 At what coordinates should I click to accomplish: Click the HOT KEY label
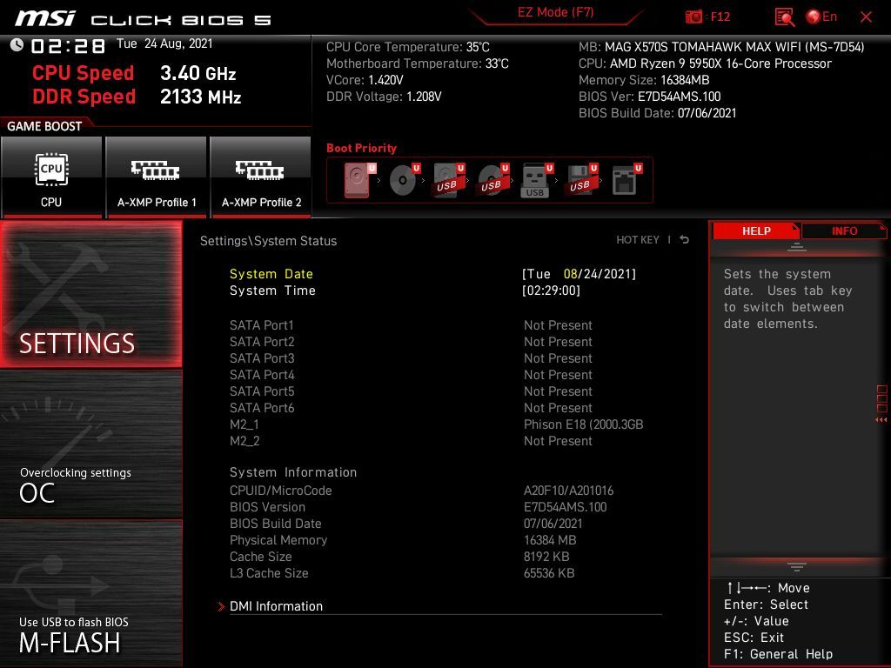[x=638, y=240]
